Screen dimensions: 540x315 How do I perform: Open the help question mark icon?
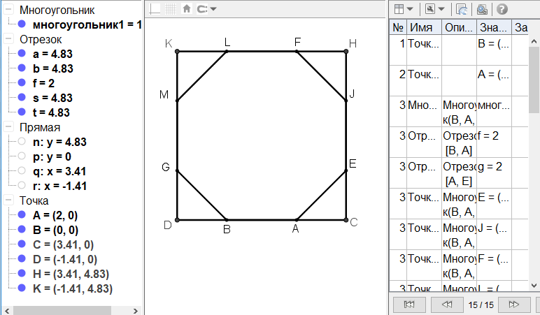pos(502,9)
